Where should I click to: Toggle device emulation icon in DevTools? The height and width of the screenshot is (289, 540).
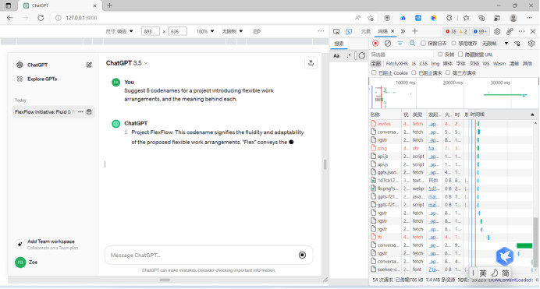349,31
